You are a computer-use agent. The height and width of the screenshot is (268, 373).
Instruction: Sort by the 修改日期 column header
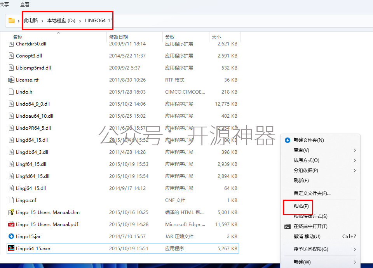119,37
